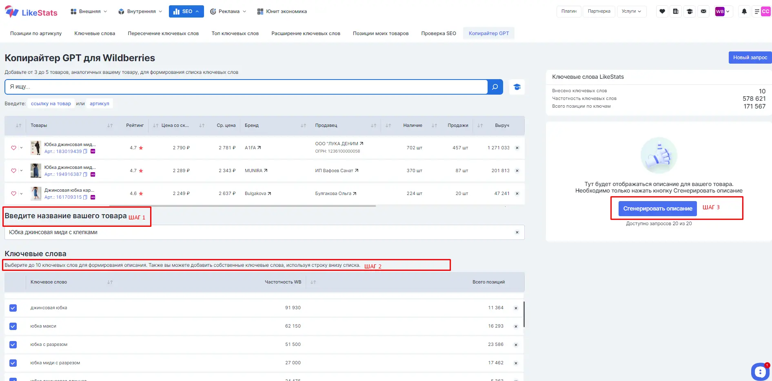Screen dimensions: 772x381
Task: Uncheck keyword 'джинсовая юбка'
Action: (13, 308)
